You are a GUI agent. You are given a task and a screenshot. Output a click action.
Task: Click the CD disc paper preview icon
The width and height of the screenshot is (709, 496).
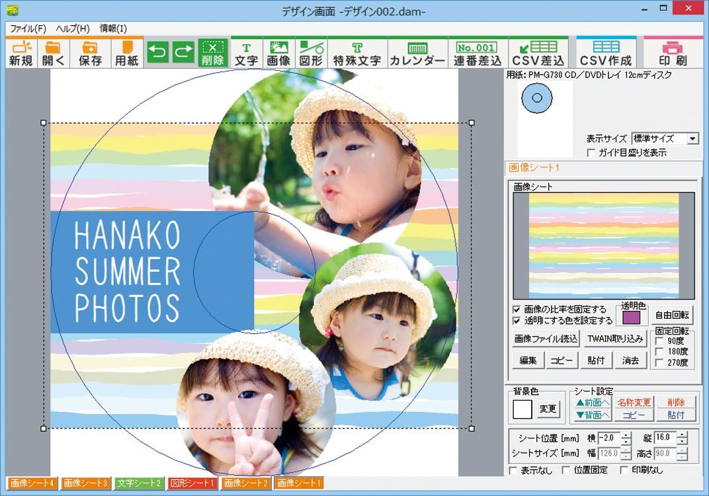(x=537, y=98)
